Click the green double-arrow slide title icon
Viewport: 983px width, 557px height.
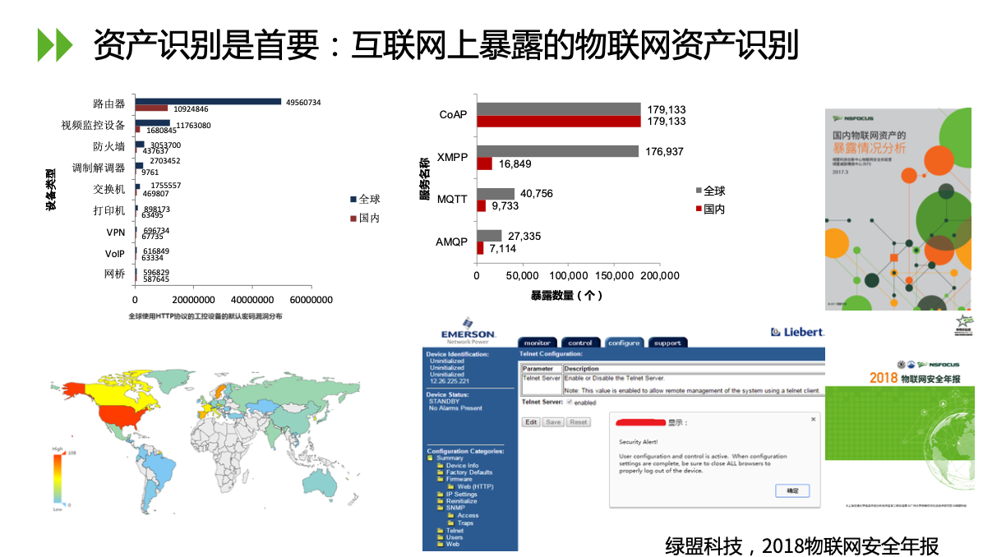coord(54,44)
